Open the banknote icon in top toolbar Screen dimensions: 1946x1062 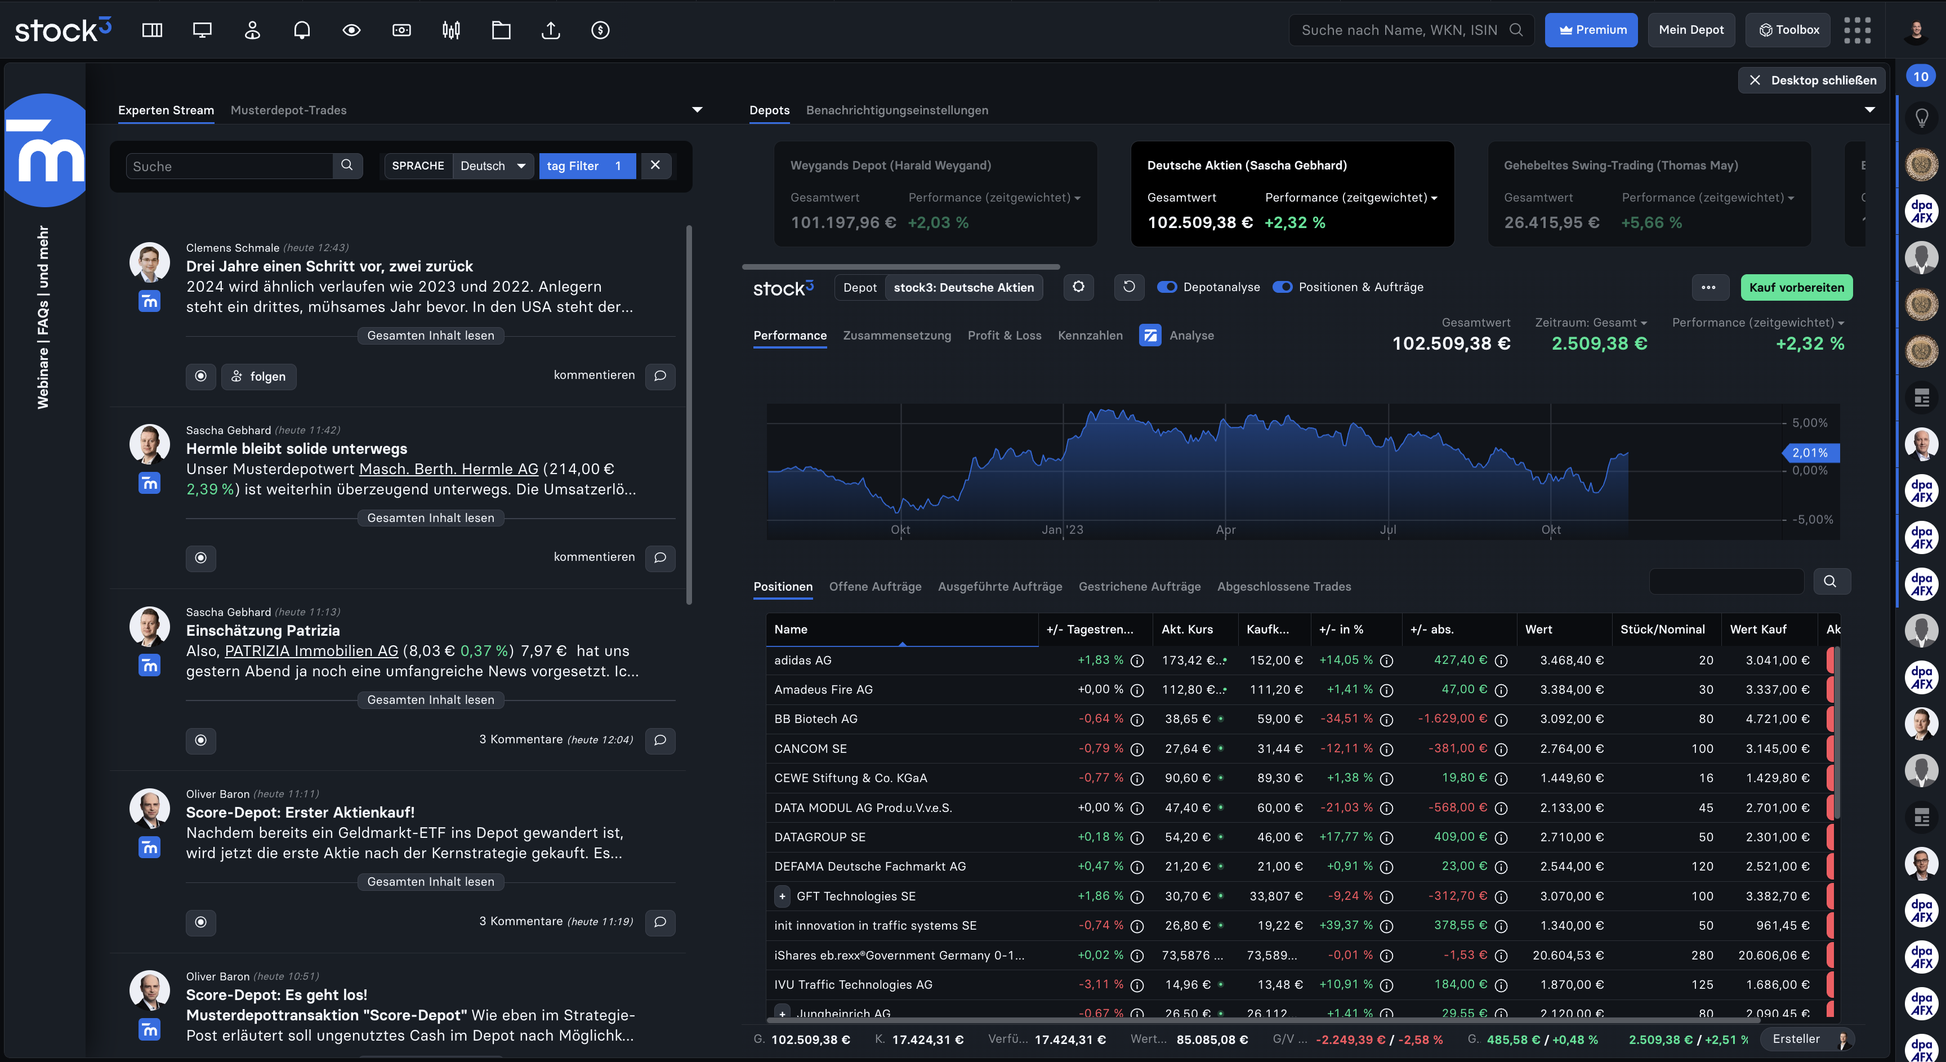(x=401, y=30)
